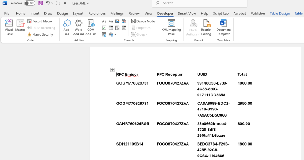Screen dimensions: 304x160
Task: Switch to the Acrobat tab
Action: pyautogui.click(x=240, y=14)
